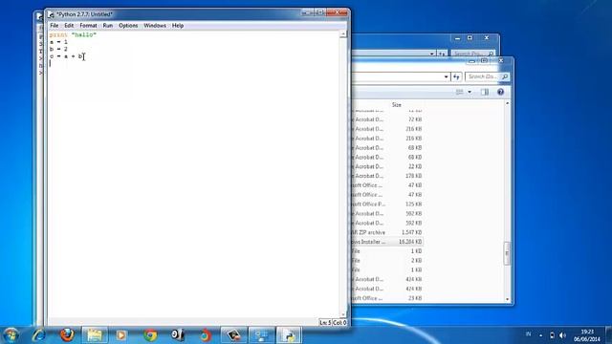
Task: Open the File Explorer taskbar button
Action: 95,335
